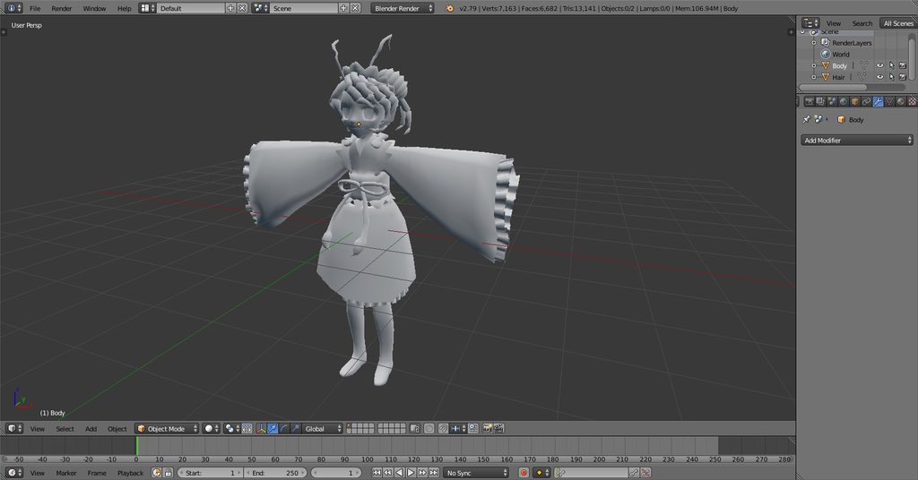This screenshot has width=918, height=480.
Task: Click the outliner horizontal scrollbar
Action: pos(833,88)
